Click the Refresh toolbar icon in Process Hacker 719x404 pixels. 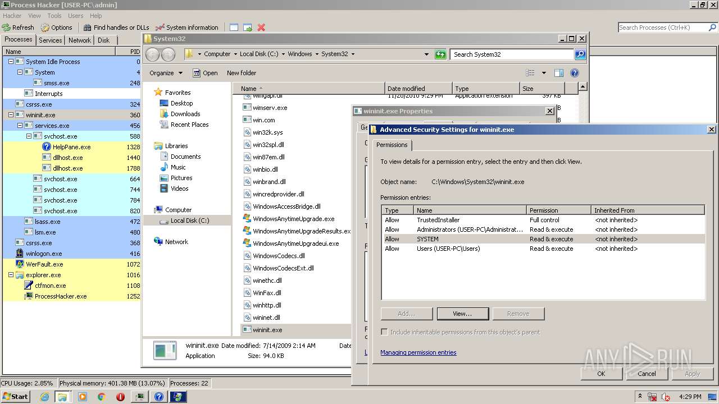6,27
